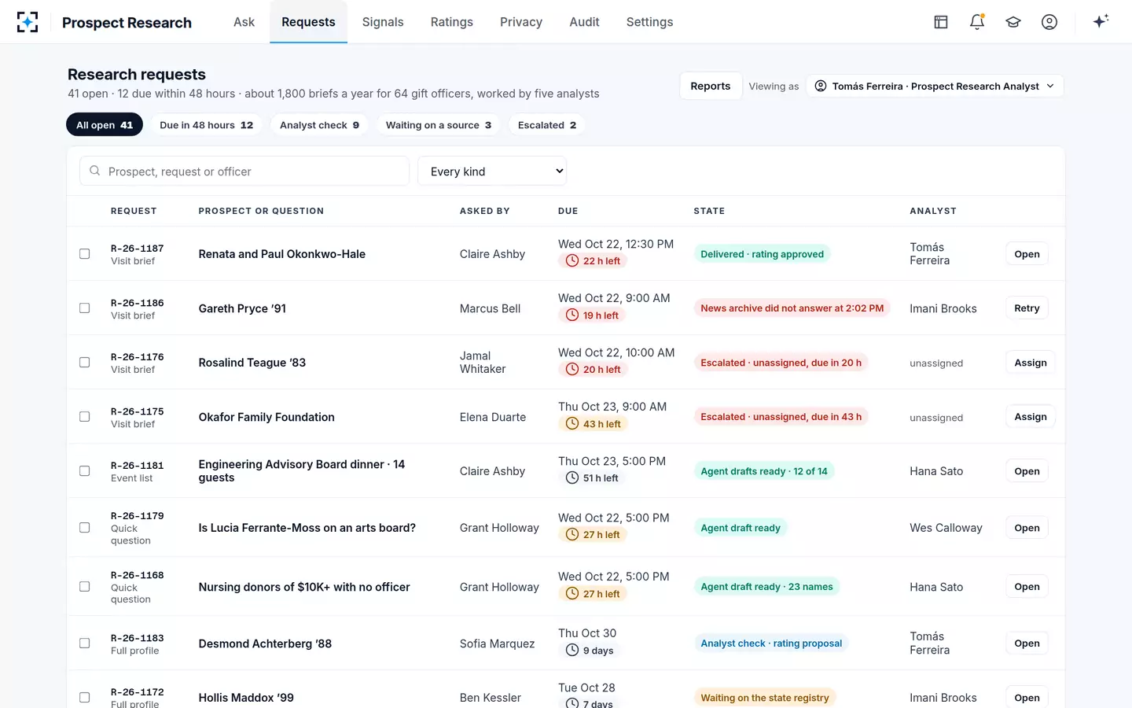This screenshot has width=1132, height=708.
Task: Open the Renata and Paul Okonkwo-Hale request
Action: 1027,254
